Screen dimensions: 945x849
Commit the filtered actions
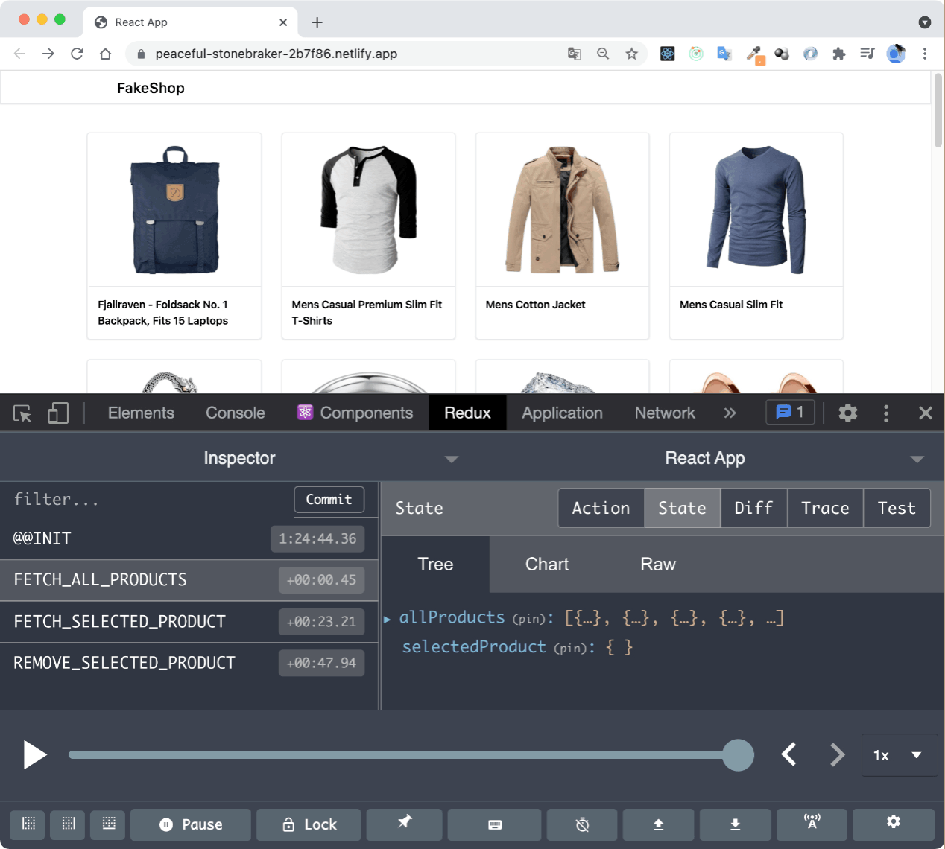coord(329,500)
